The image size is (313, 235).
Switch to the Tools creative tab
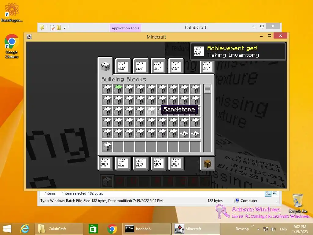123,163
